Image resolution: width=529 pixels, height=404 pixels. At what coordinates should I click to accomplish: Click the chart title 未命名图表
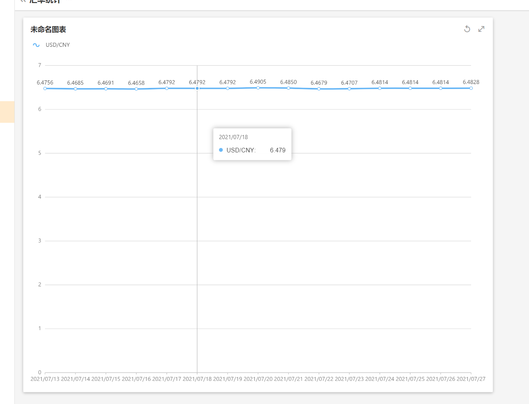coord(48,30)
